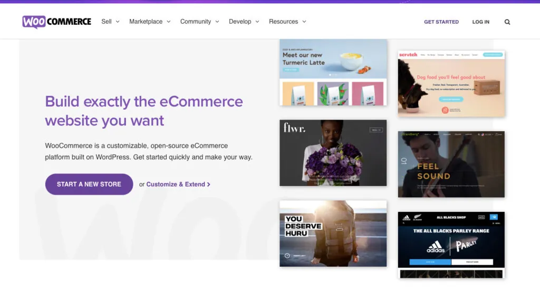The image size is (540, 291).
Task: Expand the Community dropdown chevron
Action: [217, 22]
